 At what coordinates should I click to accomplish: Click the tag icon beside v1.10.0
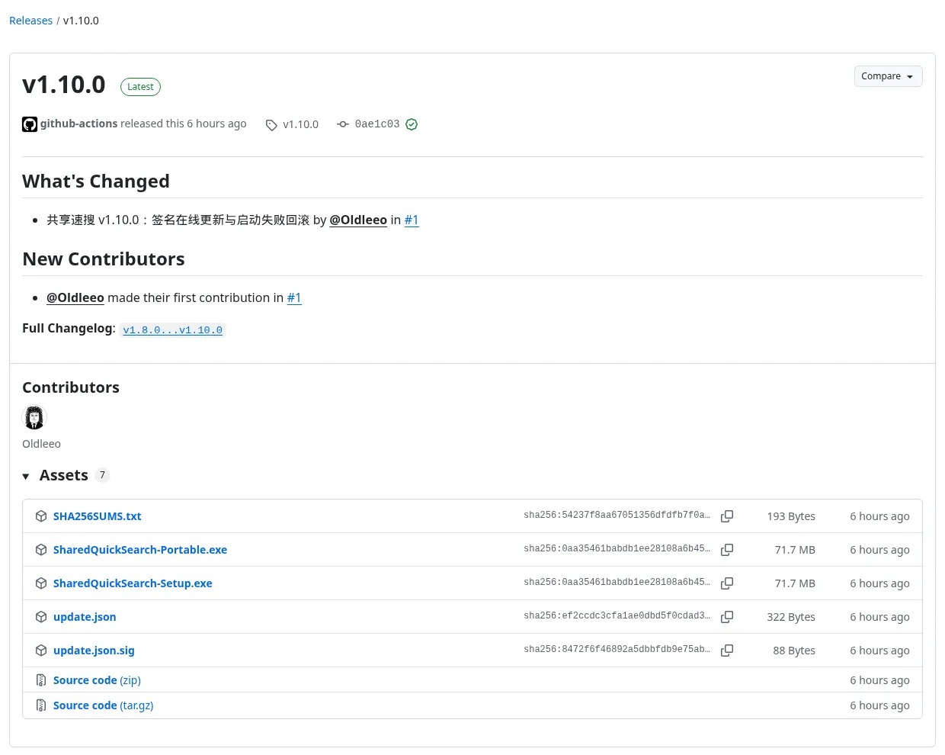coord(271,125)
